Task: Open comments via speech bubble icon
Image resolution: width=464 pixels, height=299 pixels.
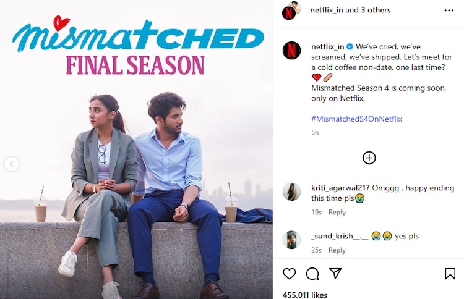Action: coord(312,274)
